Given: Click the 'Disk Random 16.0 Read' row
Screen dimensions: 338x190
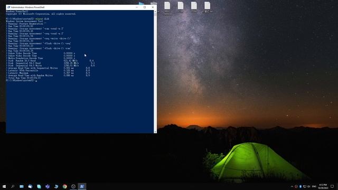Looking at the screenshot, I should pos(50,61).
